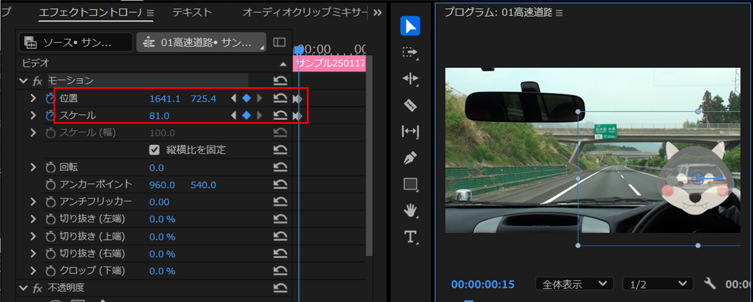Toggle animation stopwatch for 位置

[50, 99]
